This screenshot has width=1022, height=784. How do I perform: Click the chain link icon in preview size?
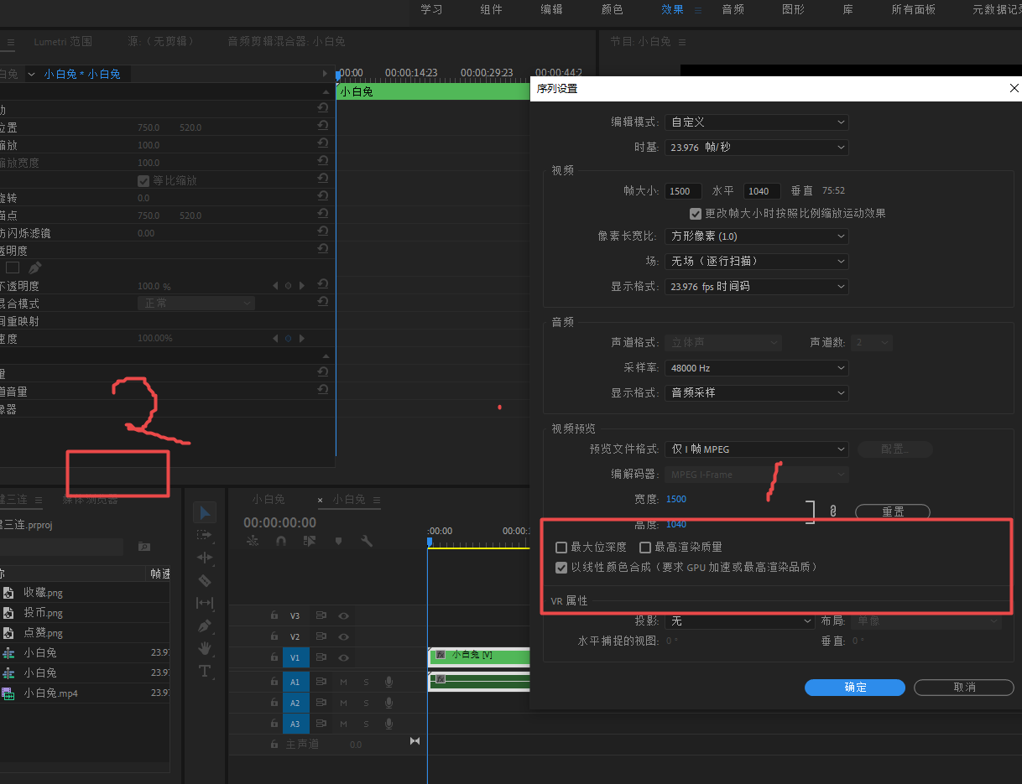click(x=833, y=511)
